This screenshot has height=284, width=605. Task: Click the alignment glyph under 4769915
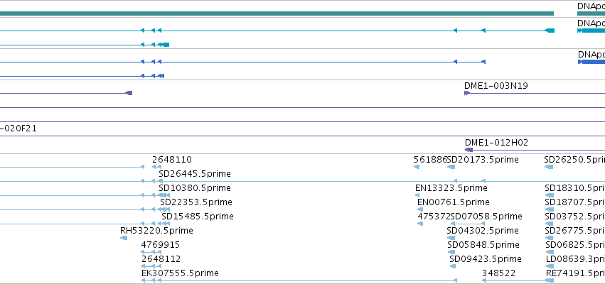(x=151, y=252)
